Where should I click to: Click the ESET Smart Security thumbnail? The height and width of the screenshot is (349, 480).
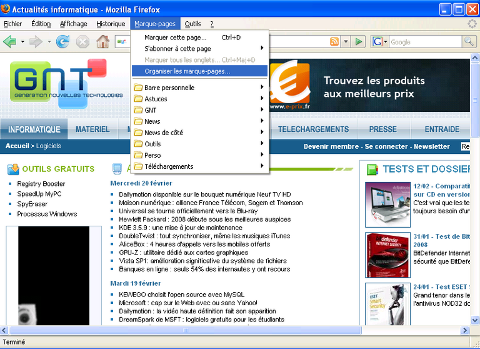coord(387,304)
